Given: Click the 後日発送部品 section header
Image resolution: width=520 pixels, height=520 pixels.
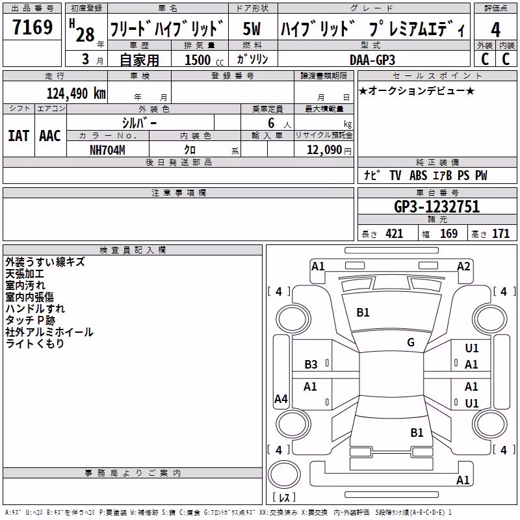Looking at the screenshot, I should (x=178, y=162).
